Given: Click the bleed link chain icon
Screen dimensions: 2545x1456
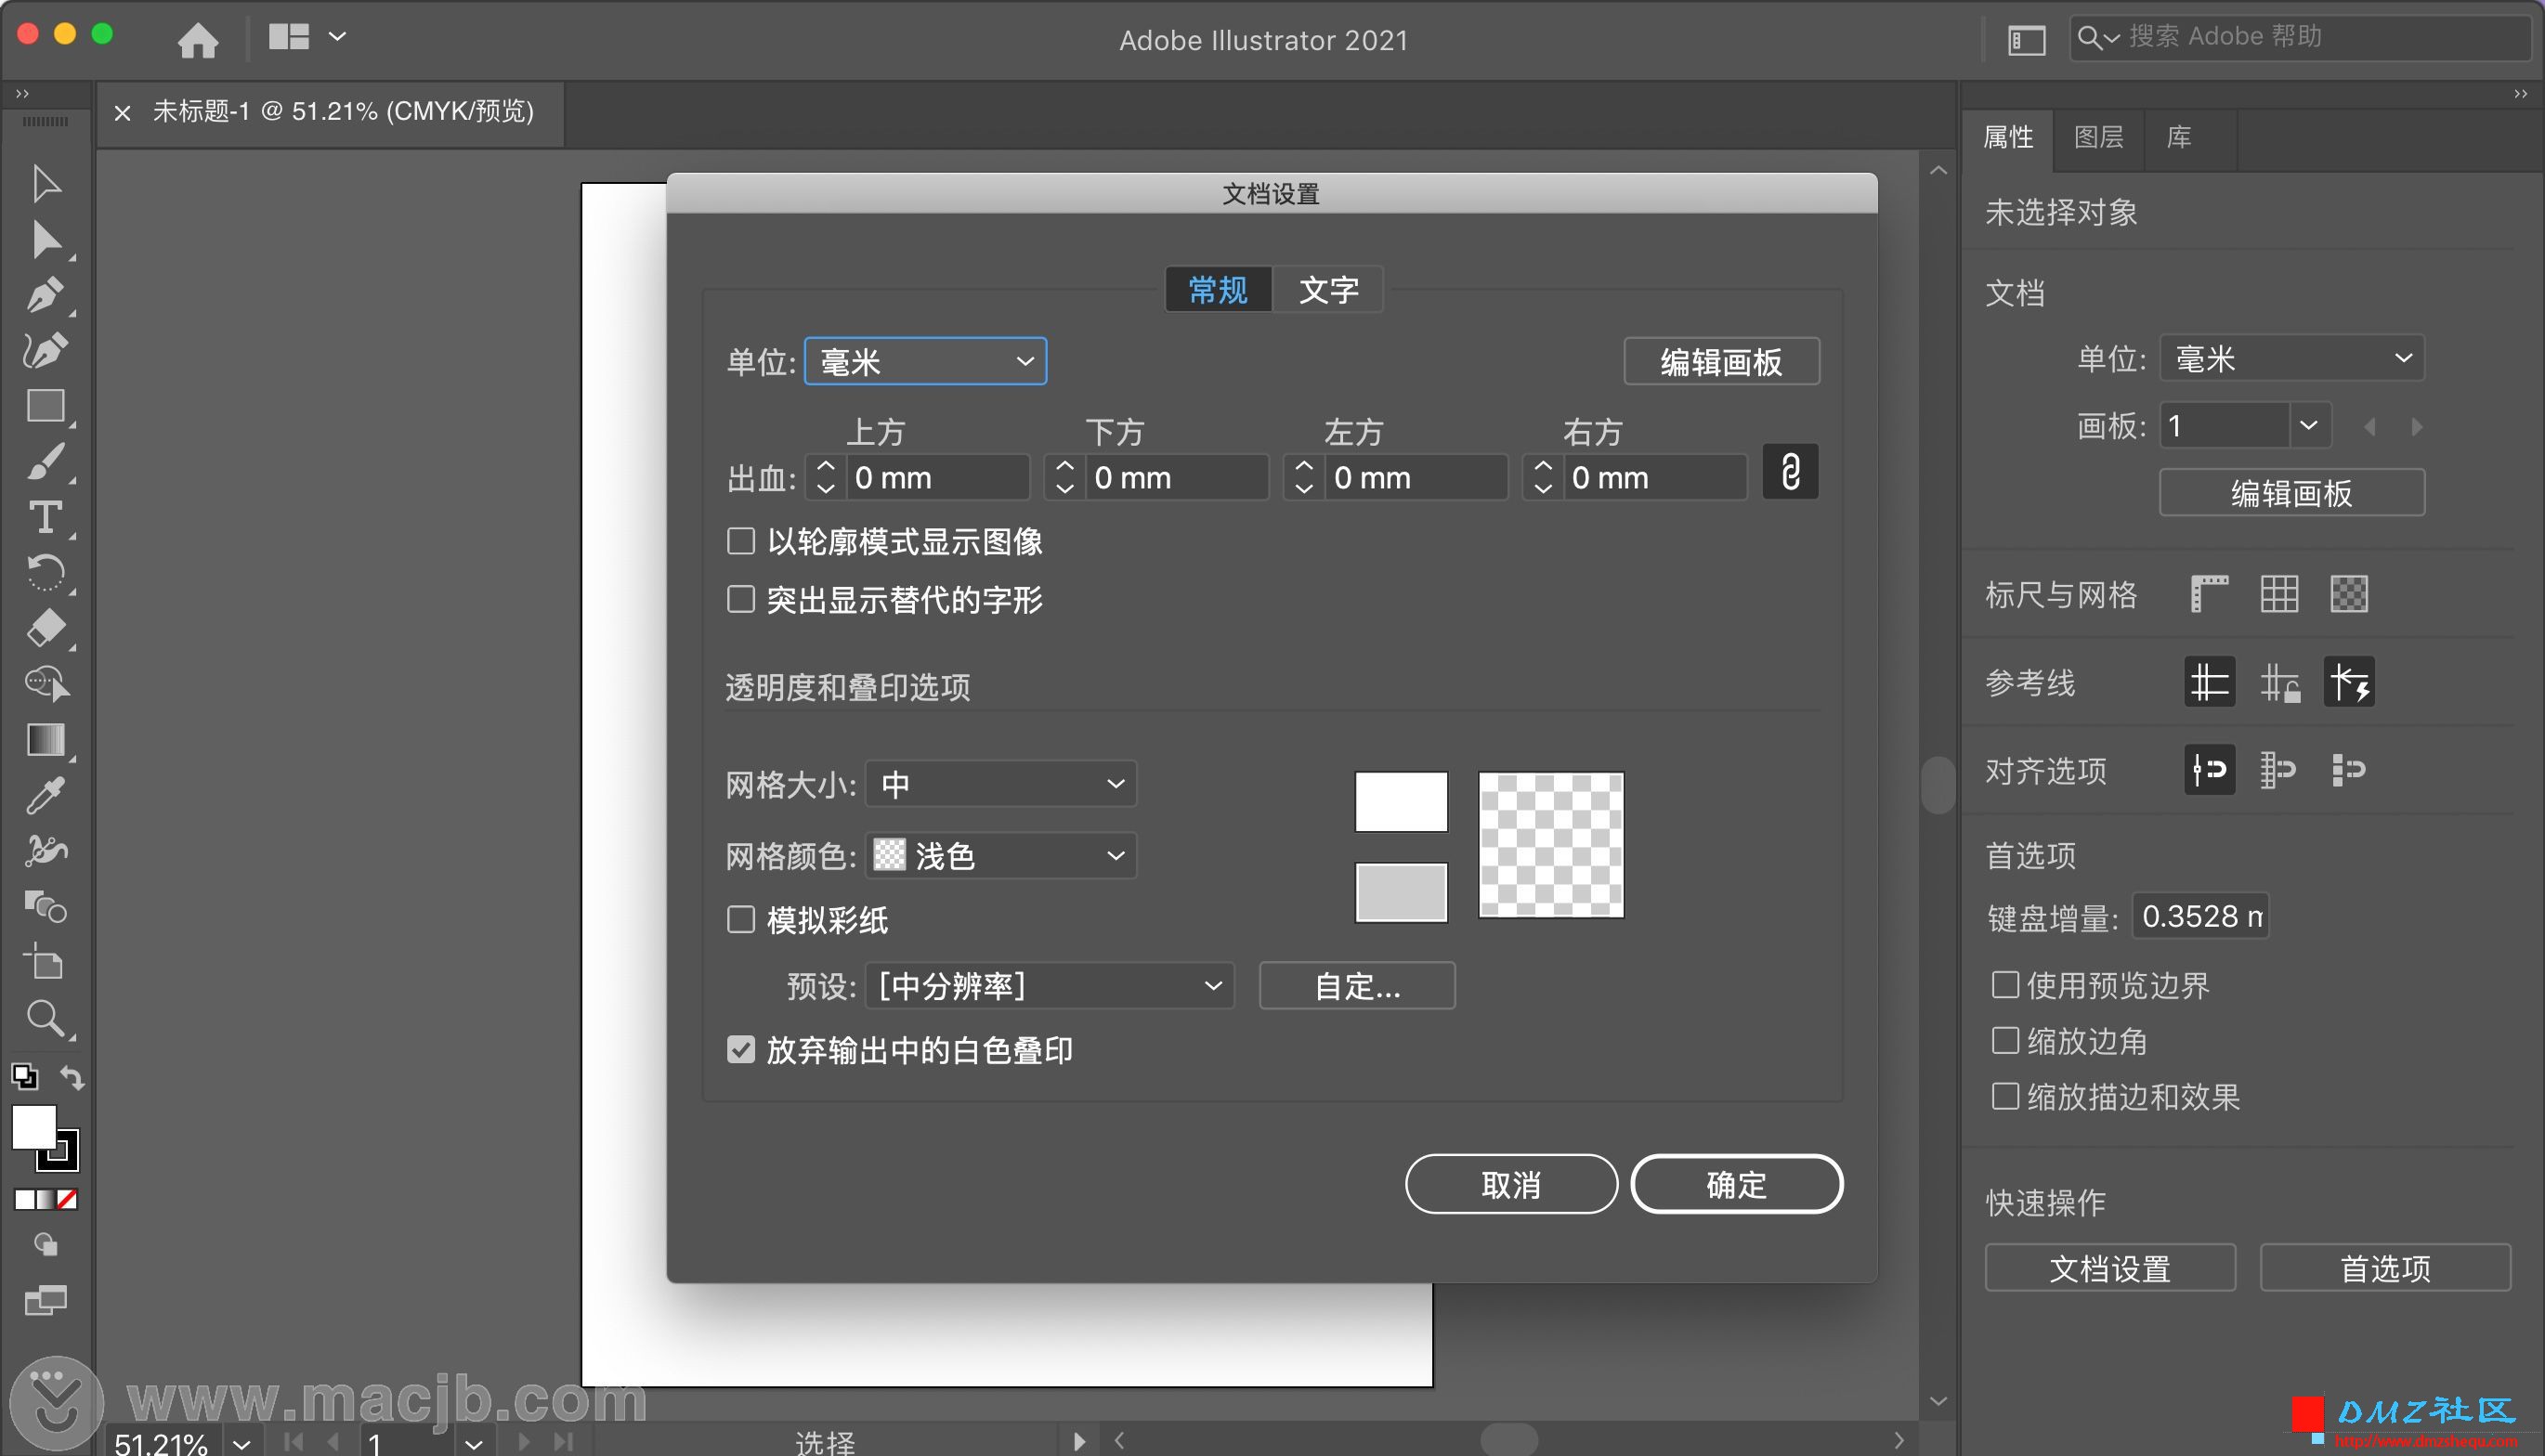Looking at the screenshot, I should point(1790,471).
